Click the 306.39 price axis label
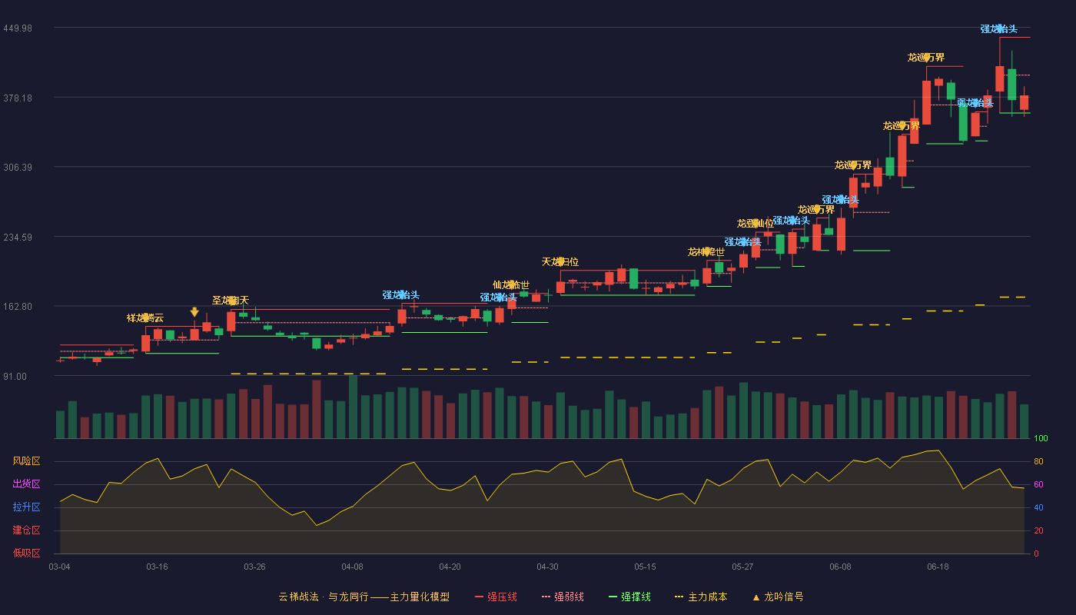 17,167
